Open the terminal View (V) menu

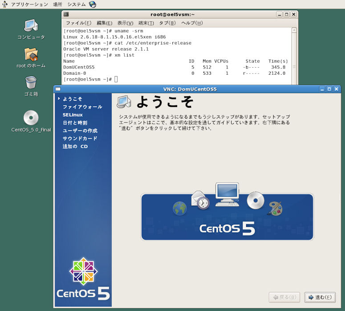click(125, 23)
